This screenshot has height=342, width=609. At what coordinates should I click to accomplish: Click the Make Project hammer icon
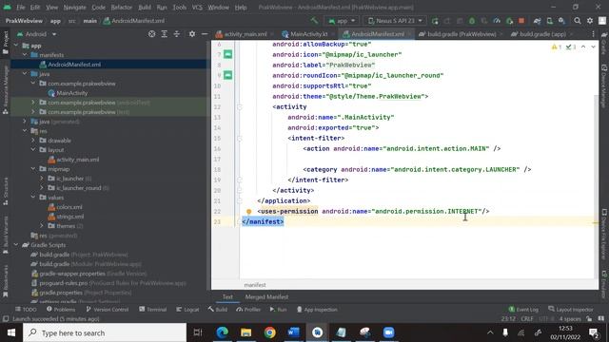pos(314,21)
